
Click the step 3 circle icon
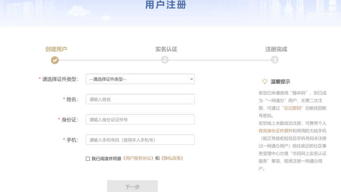click(275, 60)
